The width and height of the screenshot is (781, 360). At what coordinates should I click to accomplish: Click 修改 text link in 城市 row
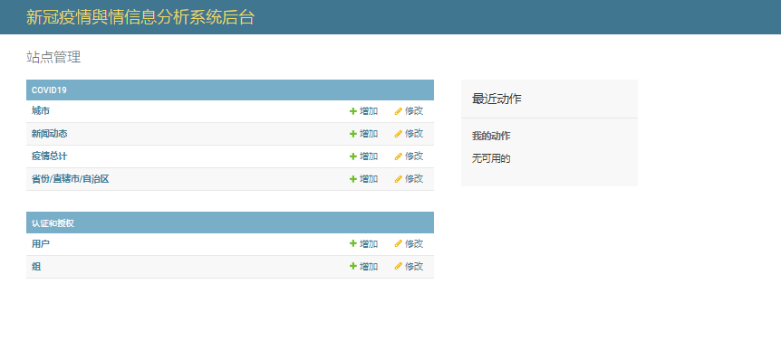click(x=414, y=111)
